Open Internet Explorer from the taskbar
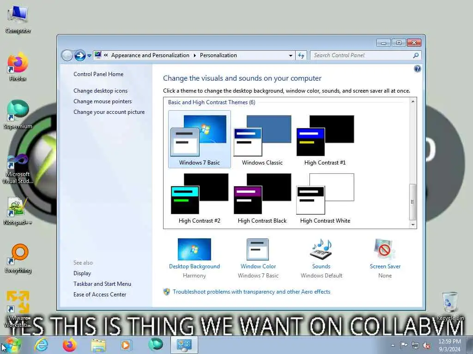The width and height of the screenshot is (473, 354). point(41,345)
